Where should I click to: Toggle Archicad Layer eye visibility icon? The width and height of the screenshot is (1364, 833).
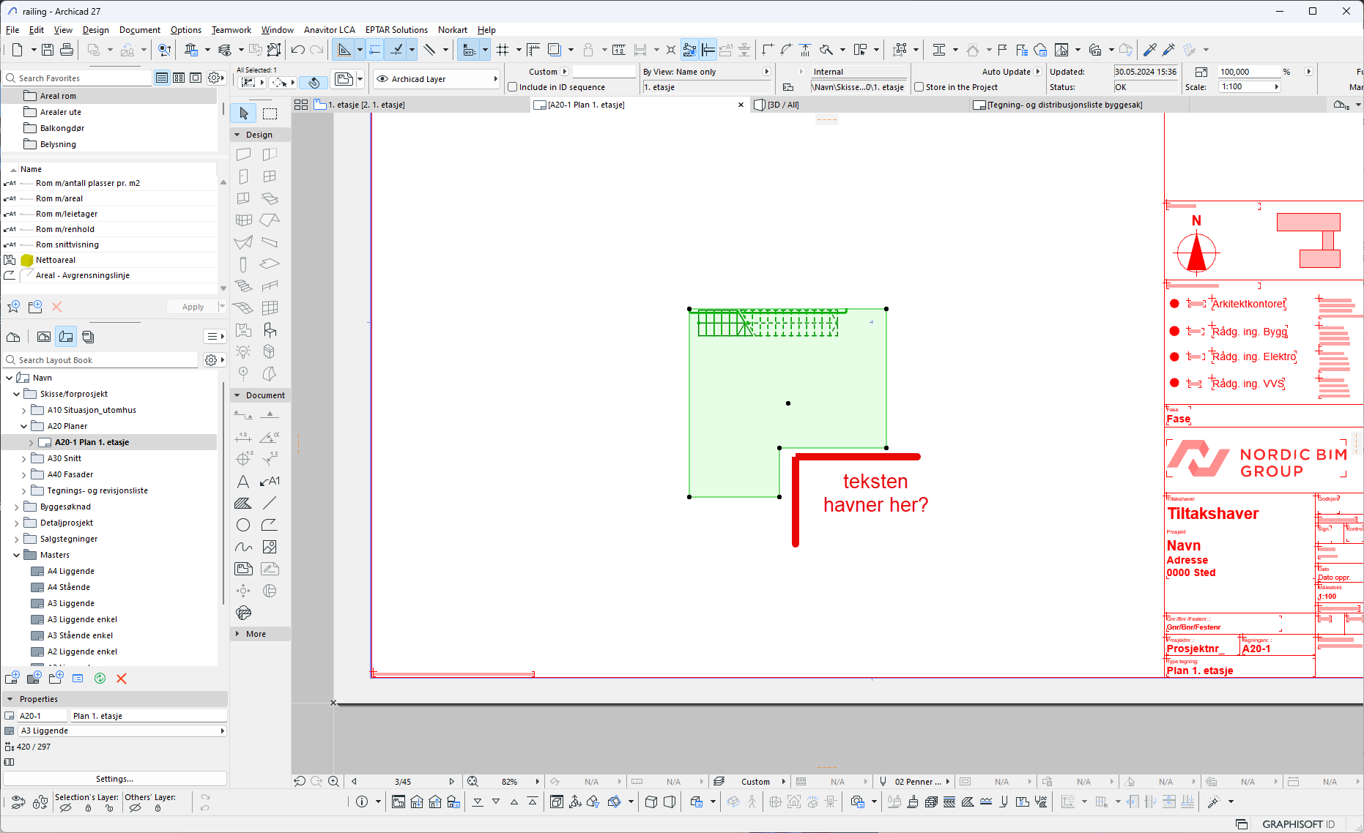pos(382,79)
